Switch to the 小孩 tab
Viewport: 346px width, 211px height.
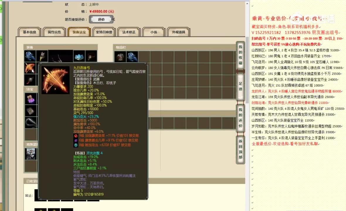[154, 32]
